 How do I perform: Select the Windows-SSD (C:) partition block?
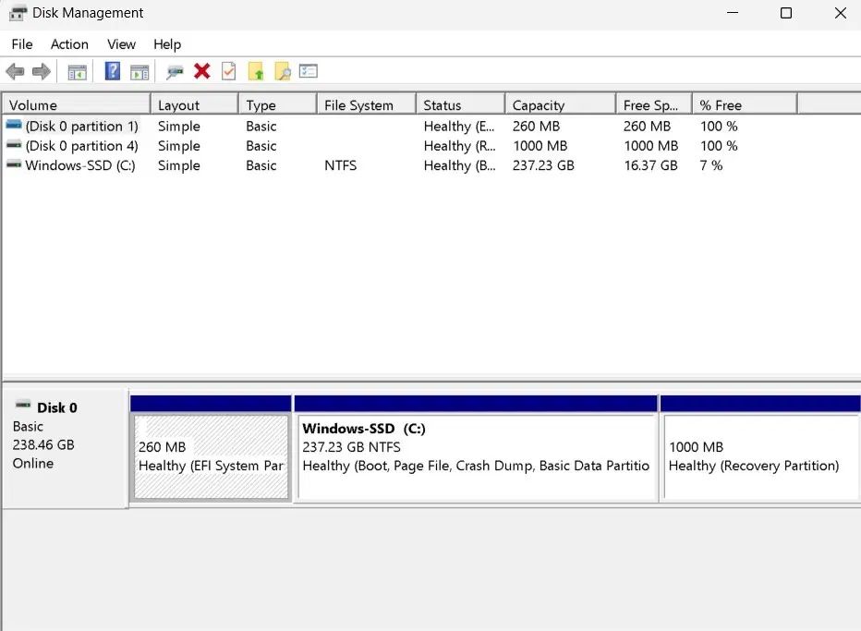[476, 457]
